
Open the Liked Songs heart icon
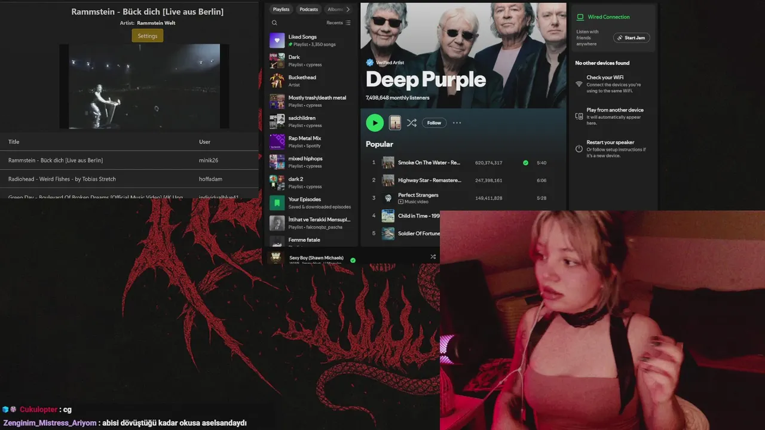(277, 41)
